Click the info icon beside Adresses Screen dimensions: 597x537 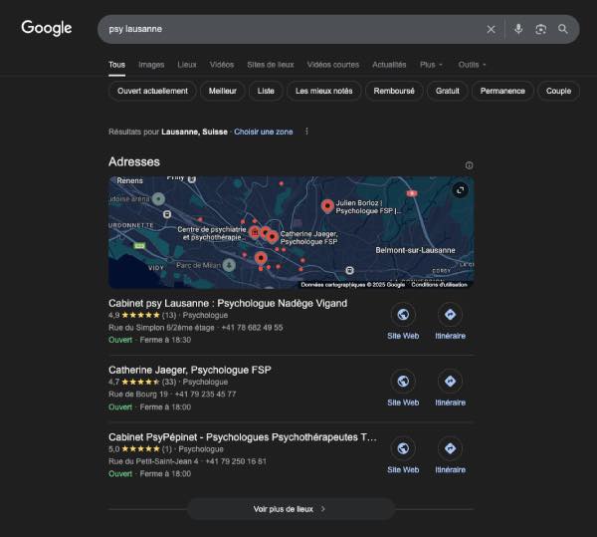(x=469, y=165)
